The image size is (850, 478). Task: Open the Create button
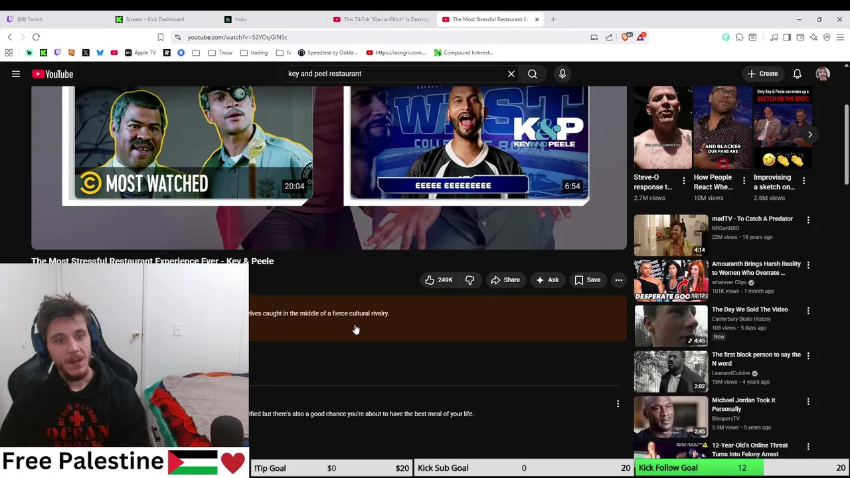click(x=762, y=74)
